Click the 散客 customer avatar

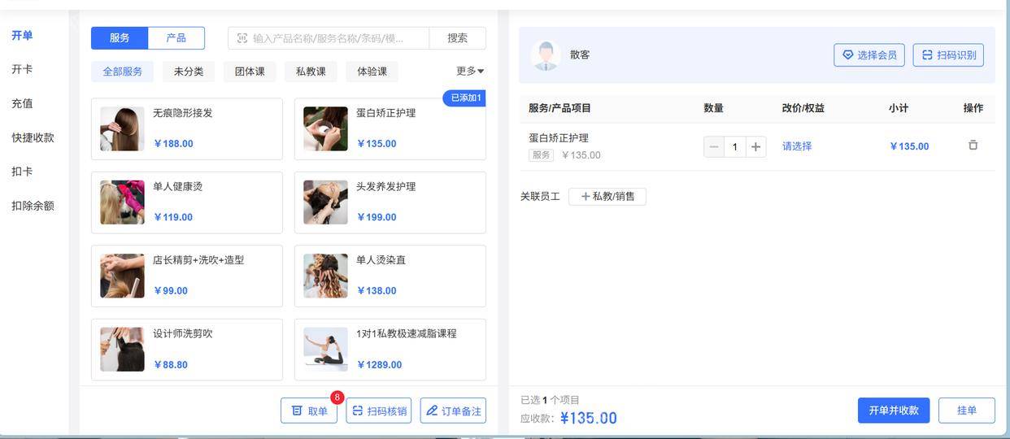(546, 55)
